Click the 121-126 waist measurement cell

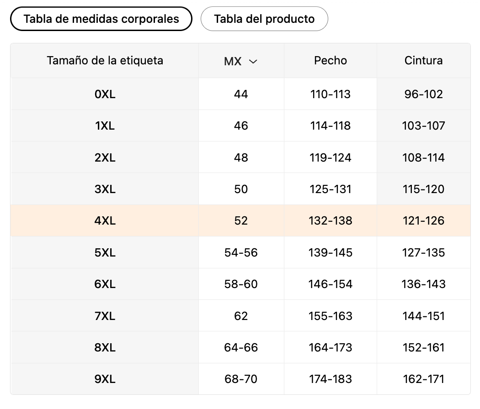coord(423,220)
